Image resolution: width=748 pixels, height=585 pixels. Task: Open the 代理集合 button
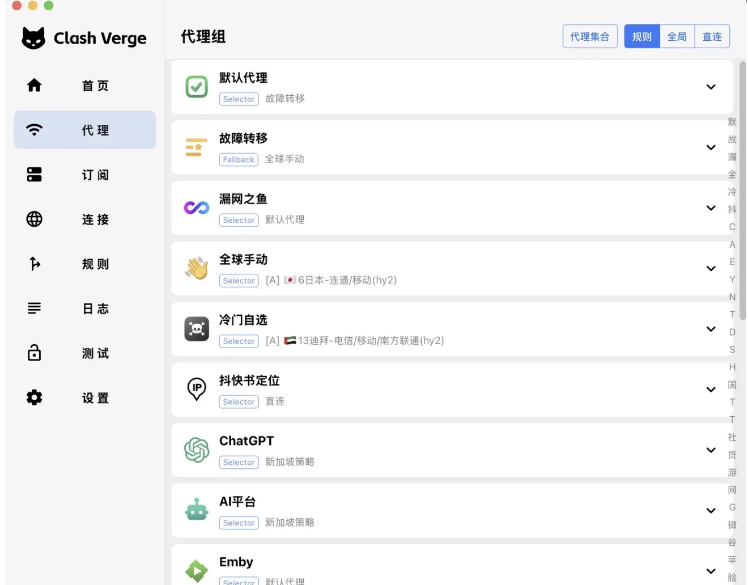tap(590, 36)
